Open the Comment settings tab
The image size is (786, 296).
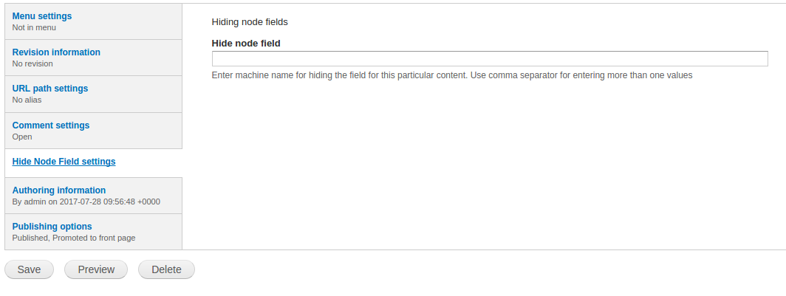(51, 125)
